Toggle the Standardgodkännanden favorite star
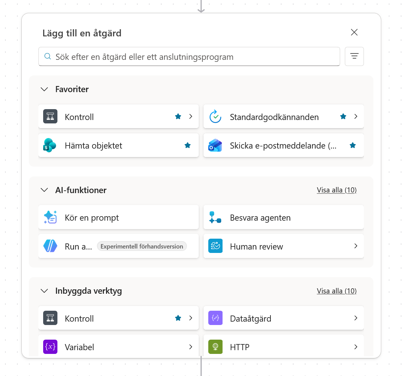Image resolution: width=405 pixels, height=376 pixels. coord(343,117)
